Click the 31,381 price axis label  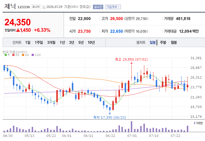tap(196, 58)
